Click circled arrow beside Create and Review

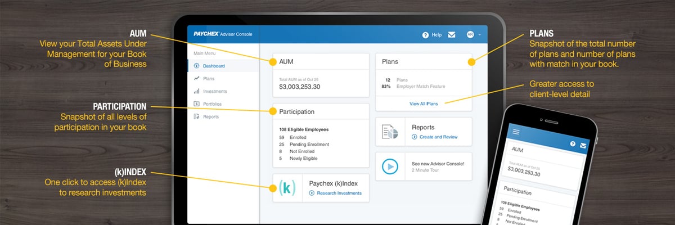tap(415, 137)
